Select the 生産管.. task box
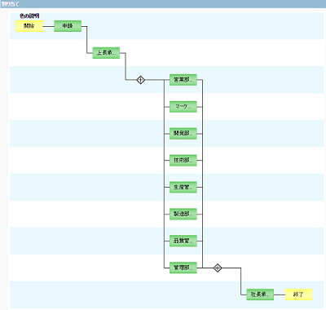 pyautogui.click(x=183, y=188)
